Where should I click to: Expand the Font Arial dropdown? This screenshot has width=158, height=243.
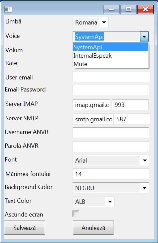click(x=111, y=160)
